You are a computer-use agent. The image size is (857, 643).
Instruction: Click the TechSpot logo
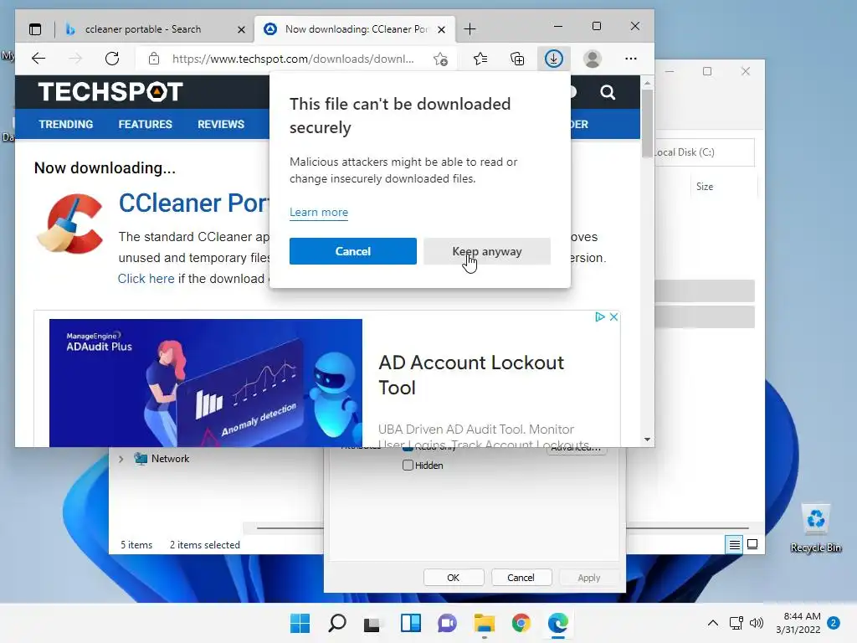click(110, 91)
